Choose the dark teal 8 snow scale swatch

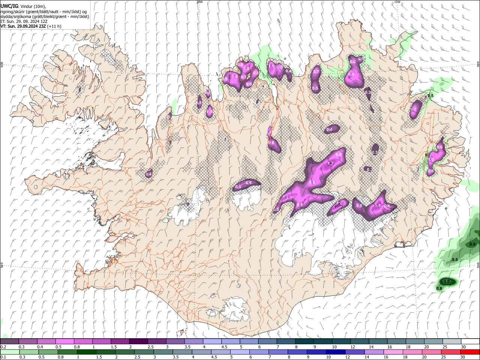(x=304, y=342)
